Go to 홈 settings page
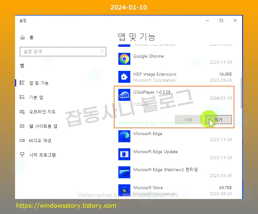This screenshot has width=258, height=214. (31, 38)
